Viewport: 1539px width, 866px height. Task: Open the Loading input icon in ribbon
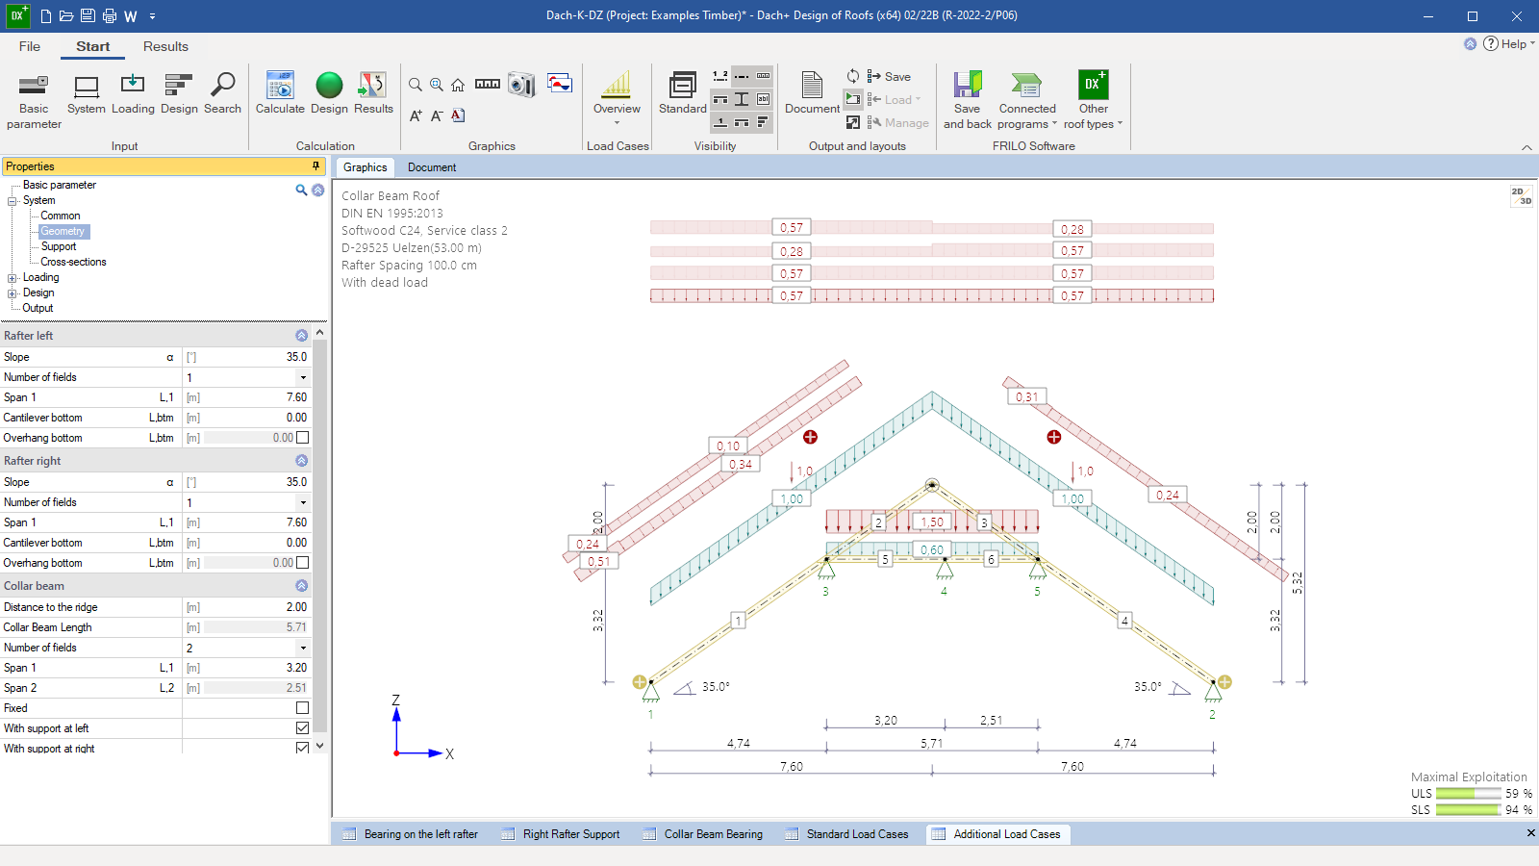click(x=133, y=94)
